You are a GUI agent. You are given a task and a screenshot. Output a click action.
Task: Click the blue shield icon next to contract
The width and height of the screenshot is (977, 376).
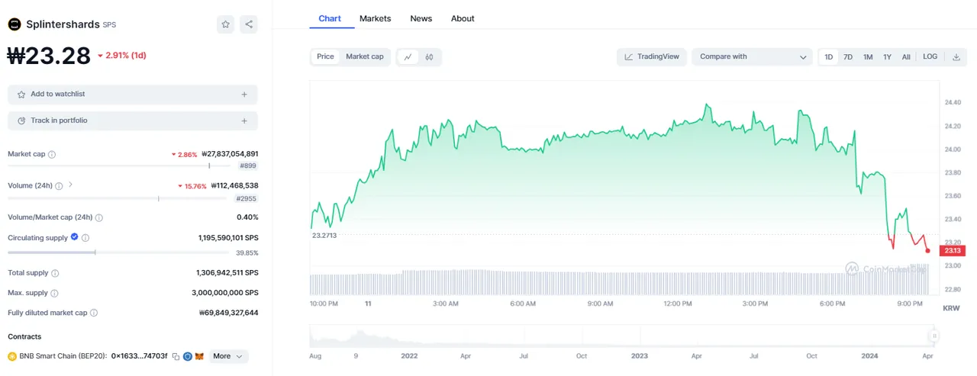tap(187, 356)
